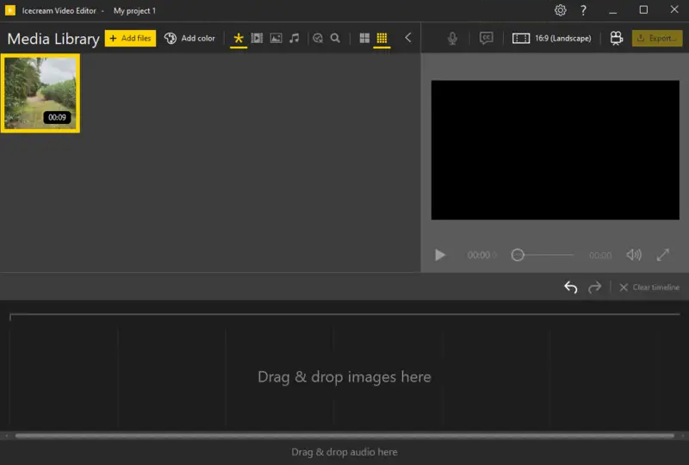689x465 pixels.
Task: Switch to large tiles view
Action: pos(364,39)
